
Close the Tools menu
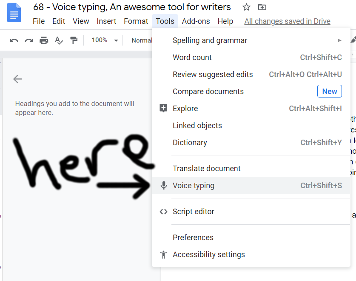pos(165,21)
